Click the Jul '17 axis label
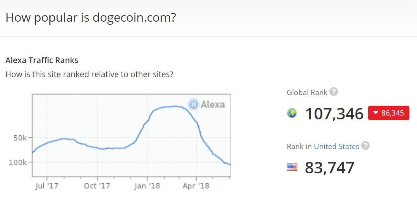 point(47,186)
